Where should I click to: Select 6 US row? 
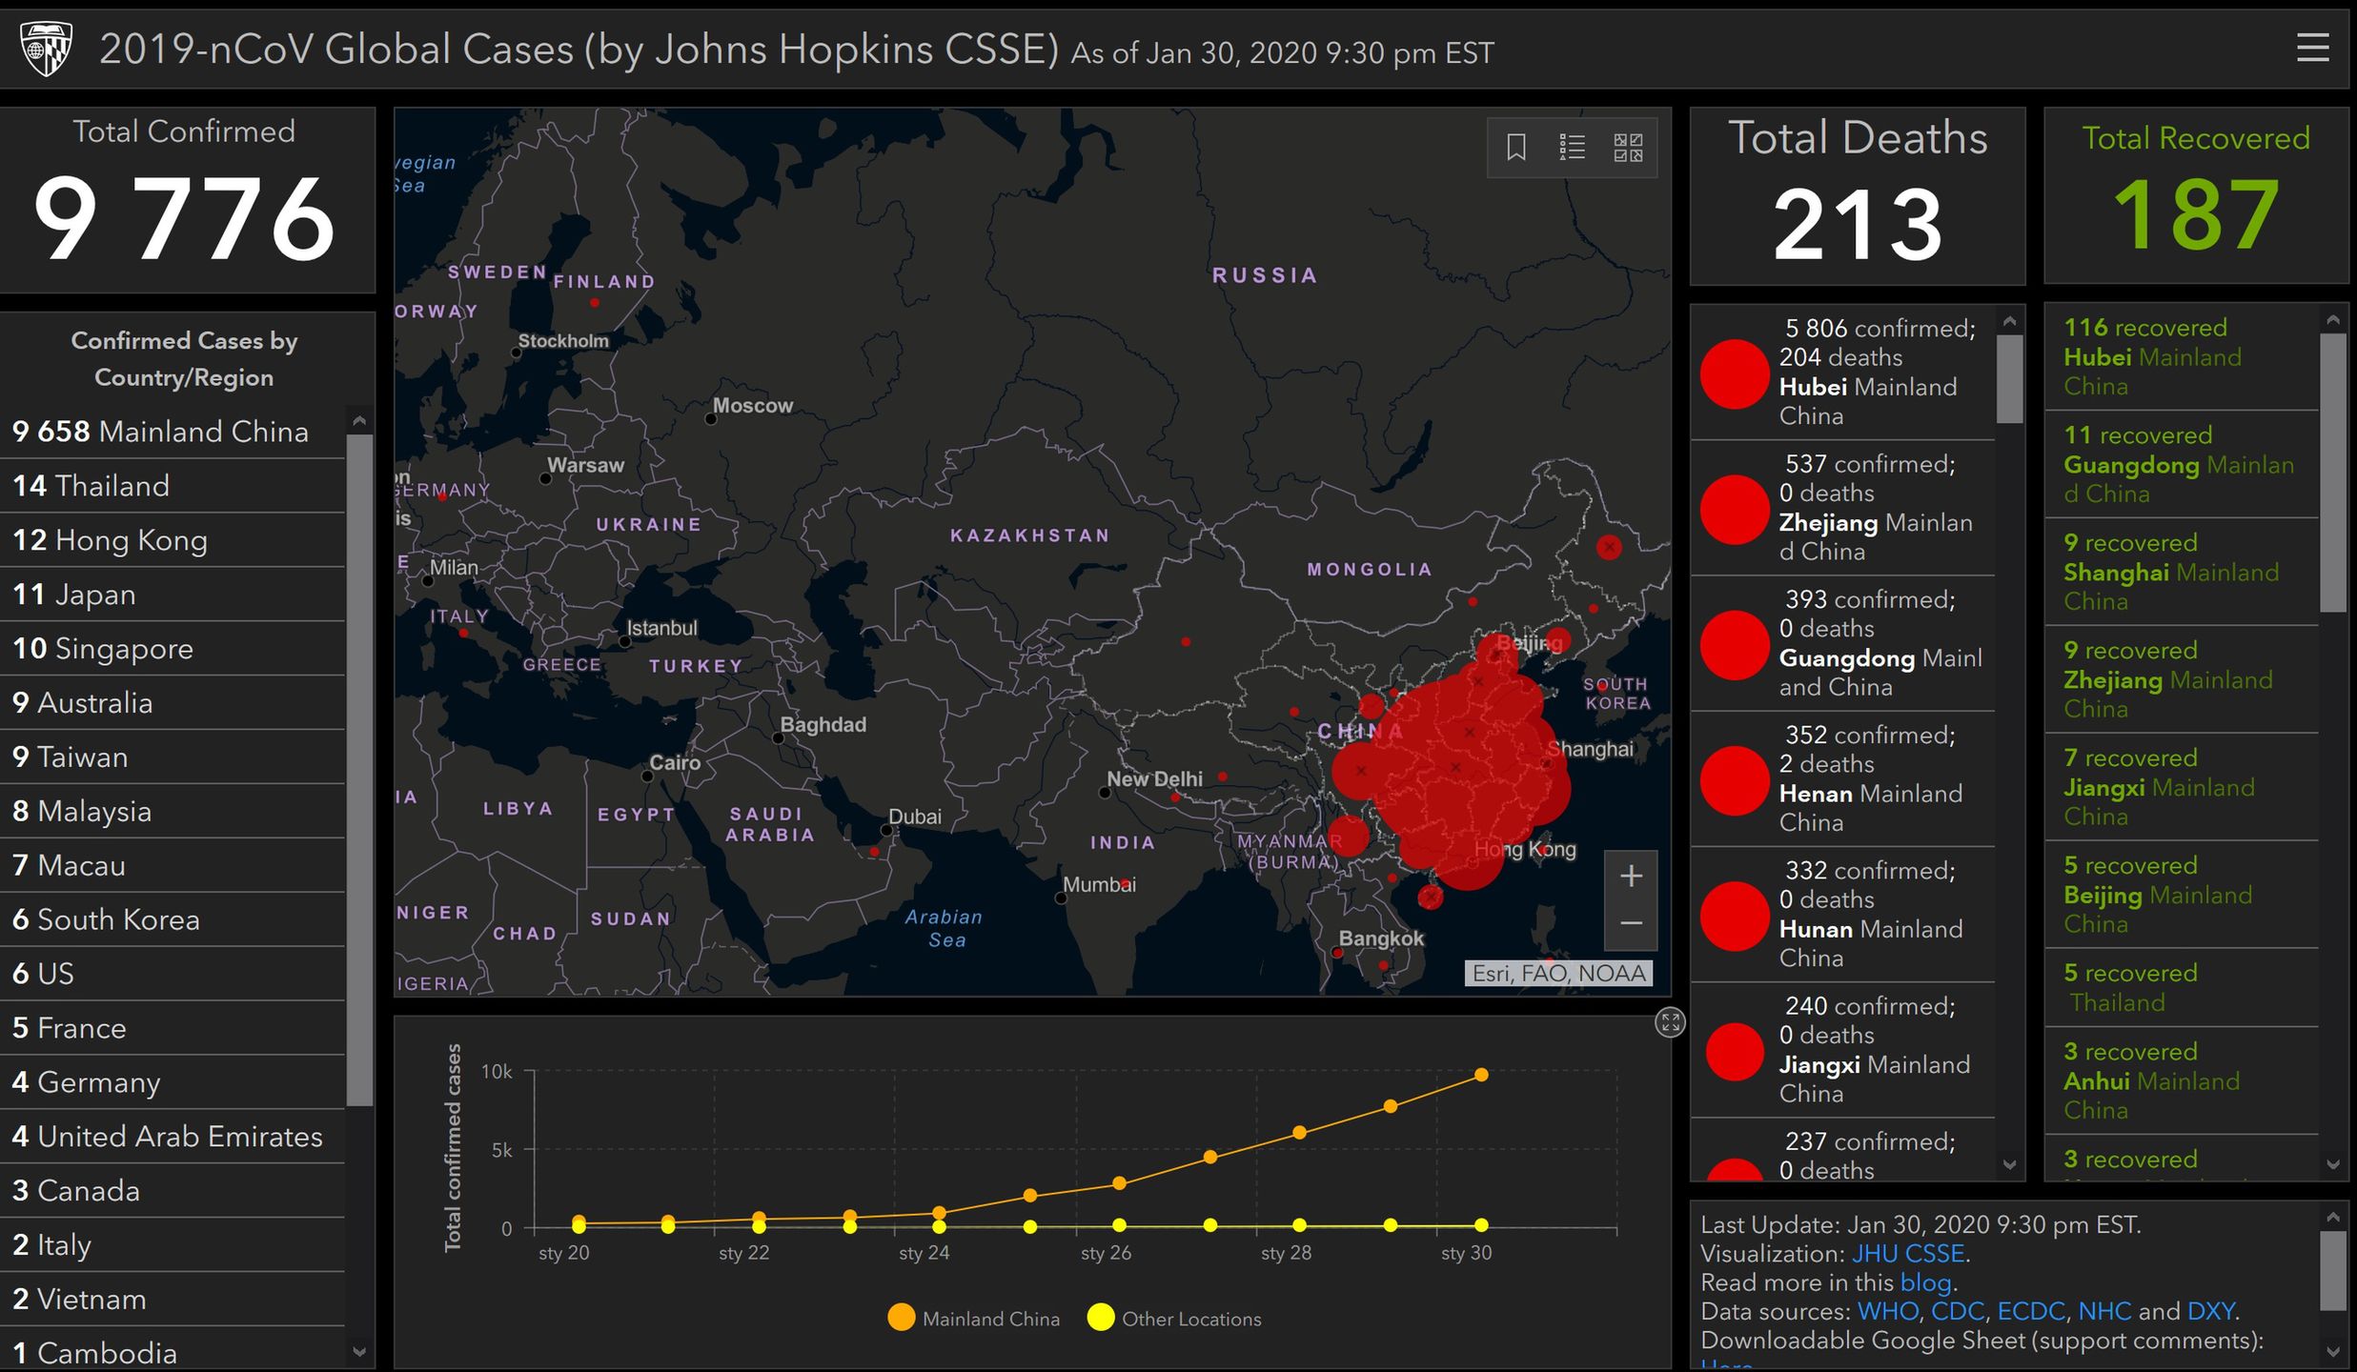pos(173,974)
